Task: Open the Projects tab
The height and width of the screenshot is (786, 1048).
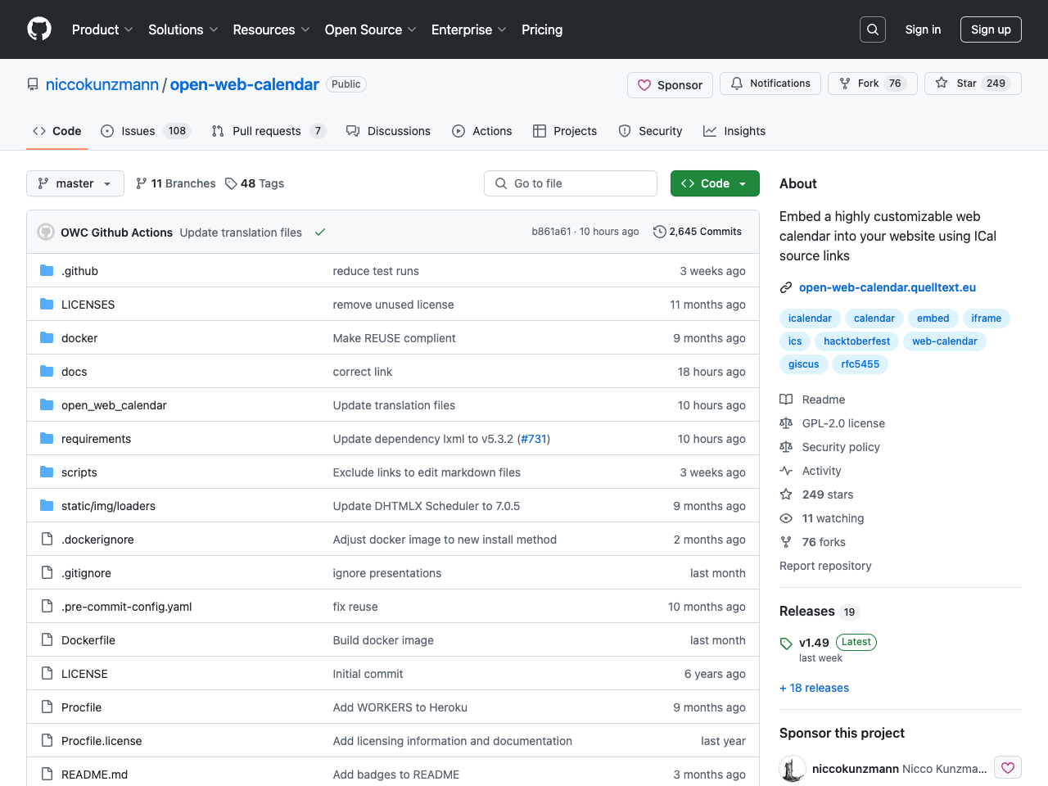Action: point(565,131)
